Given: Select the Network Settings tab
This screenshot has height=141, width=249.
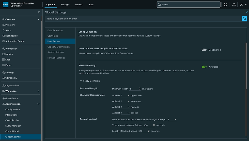Looking at the screenshot, I should tap(60, 58).
